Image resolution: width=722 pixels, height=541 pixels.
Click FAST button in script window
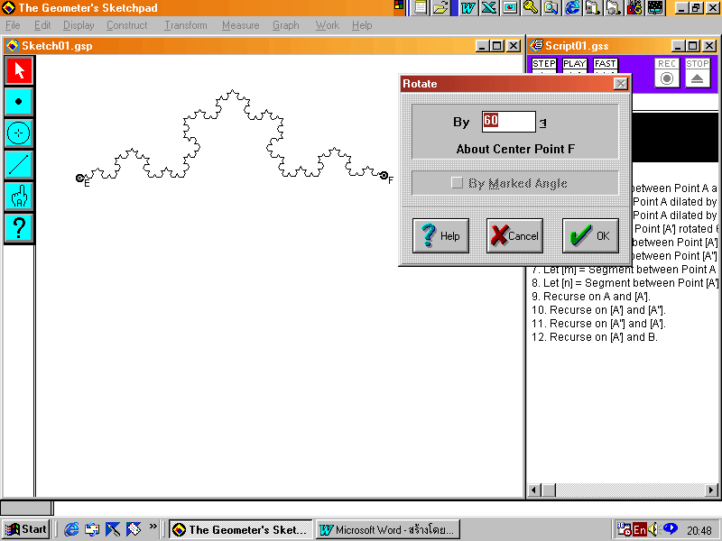pyautogui.click(x=605, y=63)
